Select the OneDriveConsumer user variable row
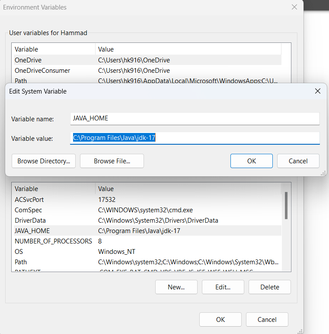This screenshot has width=329, height=334. 147,71
